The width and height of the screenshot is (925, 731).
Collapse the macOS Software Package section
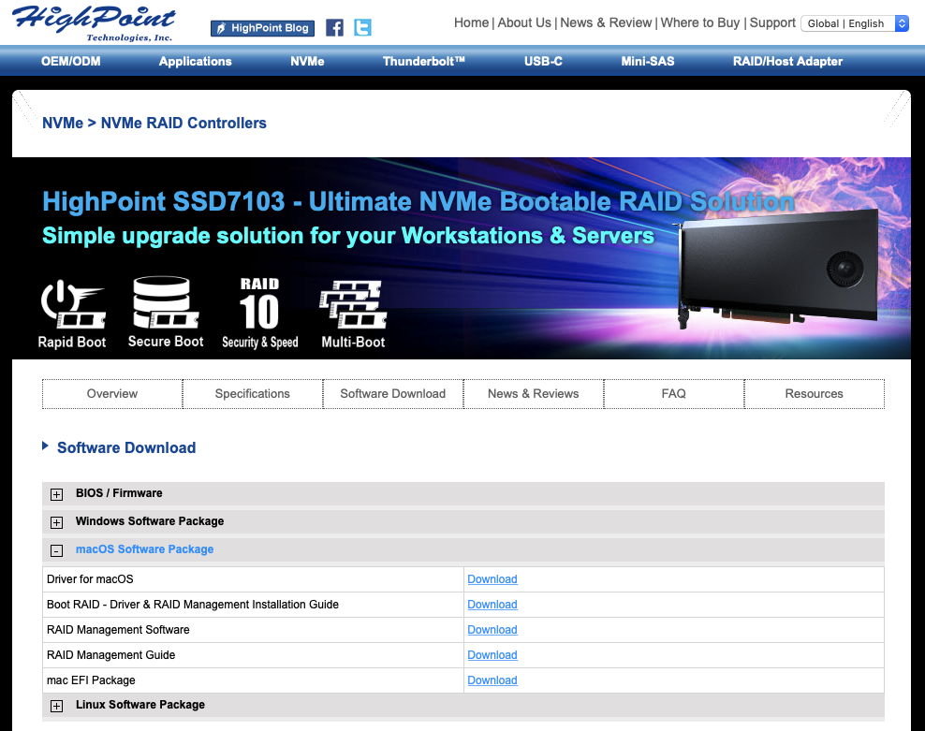pos(56,550)
